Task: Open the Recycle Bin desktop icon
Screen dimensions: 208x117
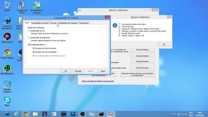Action: 7,6
